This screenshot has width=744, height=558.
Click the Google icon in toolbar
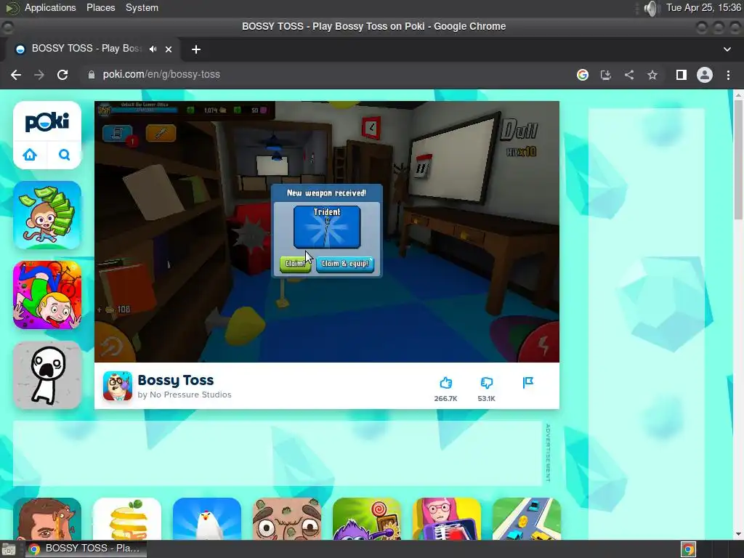click(583, 75)
